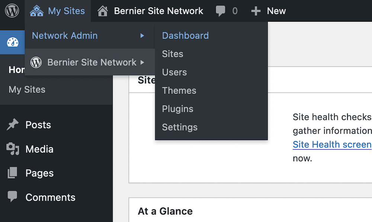372x222 pixels.
Task: Click the Media library icon in sidebar
Action: click(x=13, y=149)
